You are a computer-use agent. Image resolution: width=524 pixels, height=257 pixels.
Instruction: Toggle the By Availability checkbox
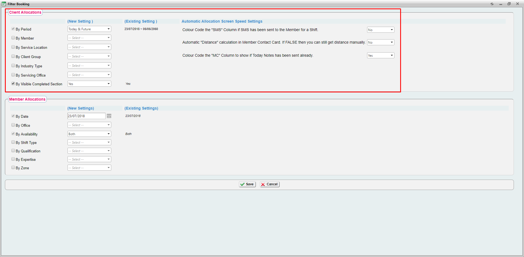13,134
